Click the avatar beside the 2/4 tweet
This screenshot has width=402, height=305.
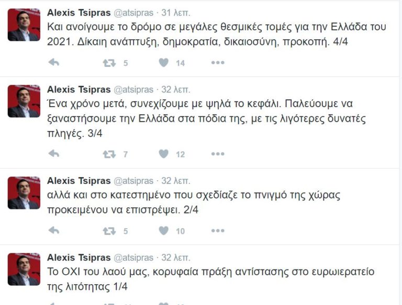24,193
